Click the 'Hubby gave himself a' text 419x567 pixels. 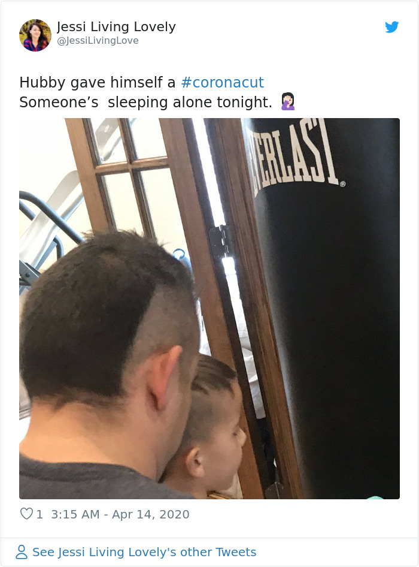coord(97,83)
